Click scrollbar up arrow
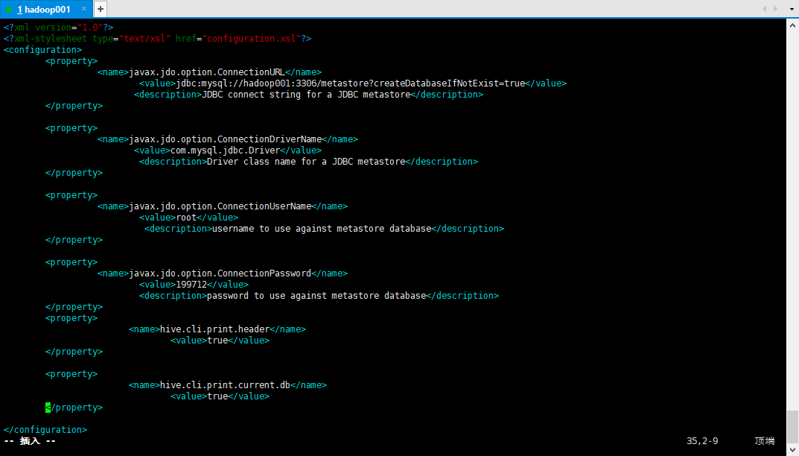799x456 pixels. pyautogui.click(x=792, y=25)
